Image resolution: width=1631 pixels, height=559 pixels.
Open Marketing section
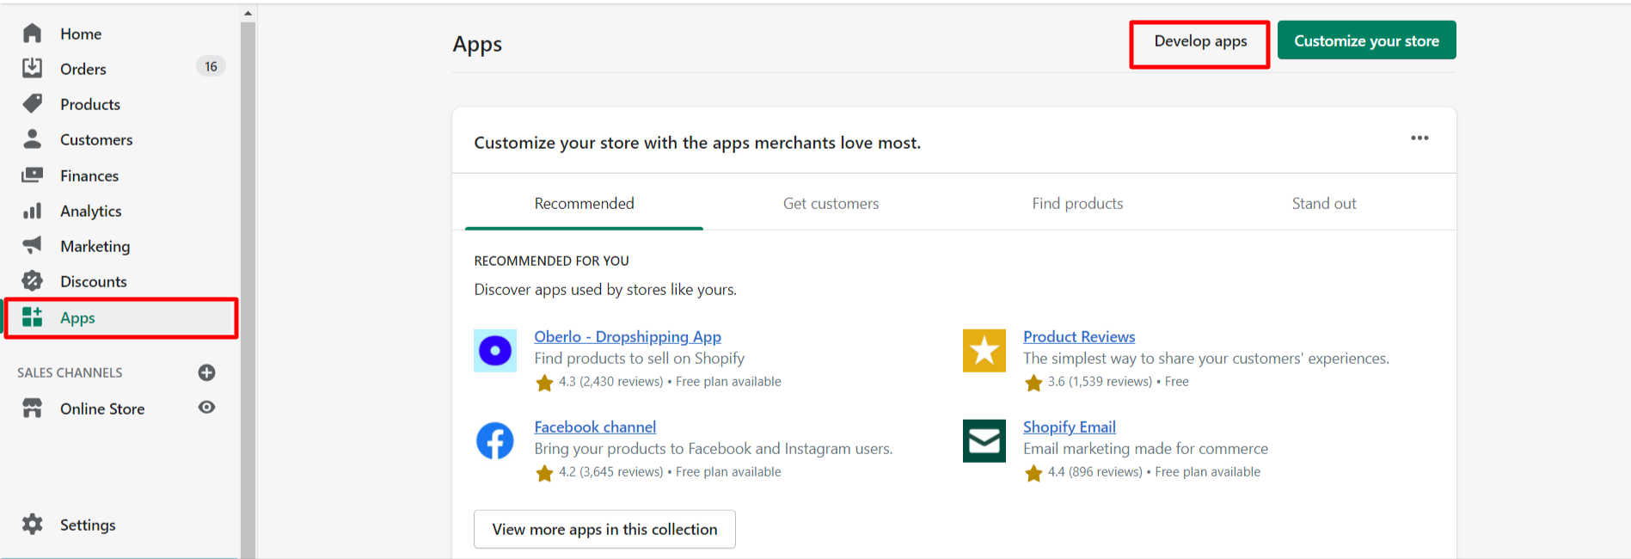tap(95, 247)
